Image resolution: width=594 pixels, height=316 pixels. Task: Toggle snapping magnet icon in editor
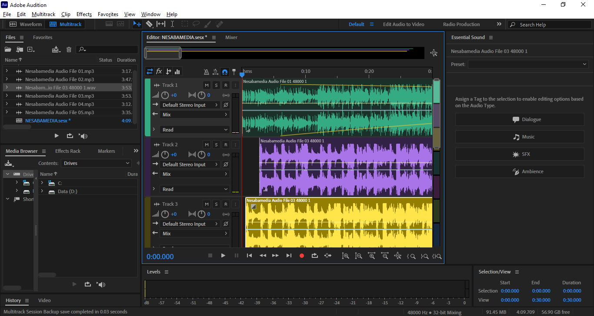[x=224, y=72]
